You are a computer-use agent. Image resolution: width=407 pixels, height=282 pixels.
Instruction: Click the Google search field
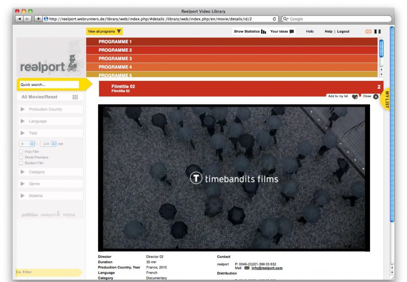pos(336,19)
